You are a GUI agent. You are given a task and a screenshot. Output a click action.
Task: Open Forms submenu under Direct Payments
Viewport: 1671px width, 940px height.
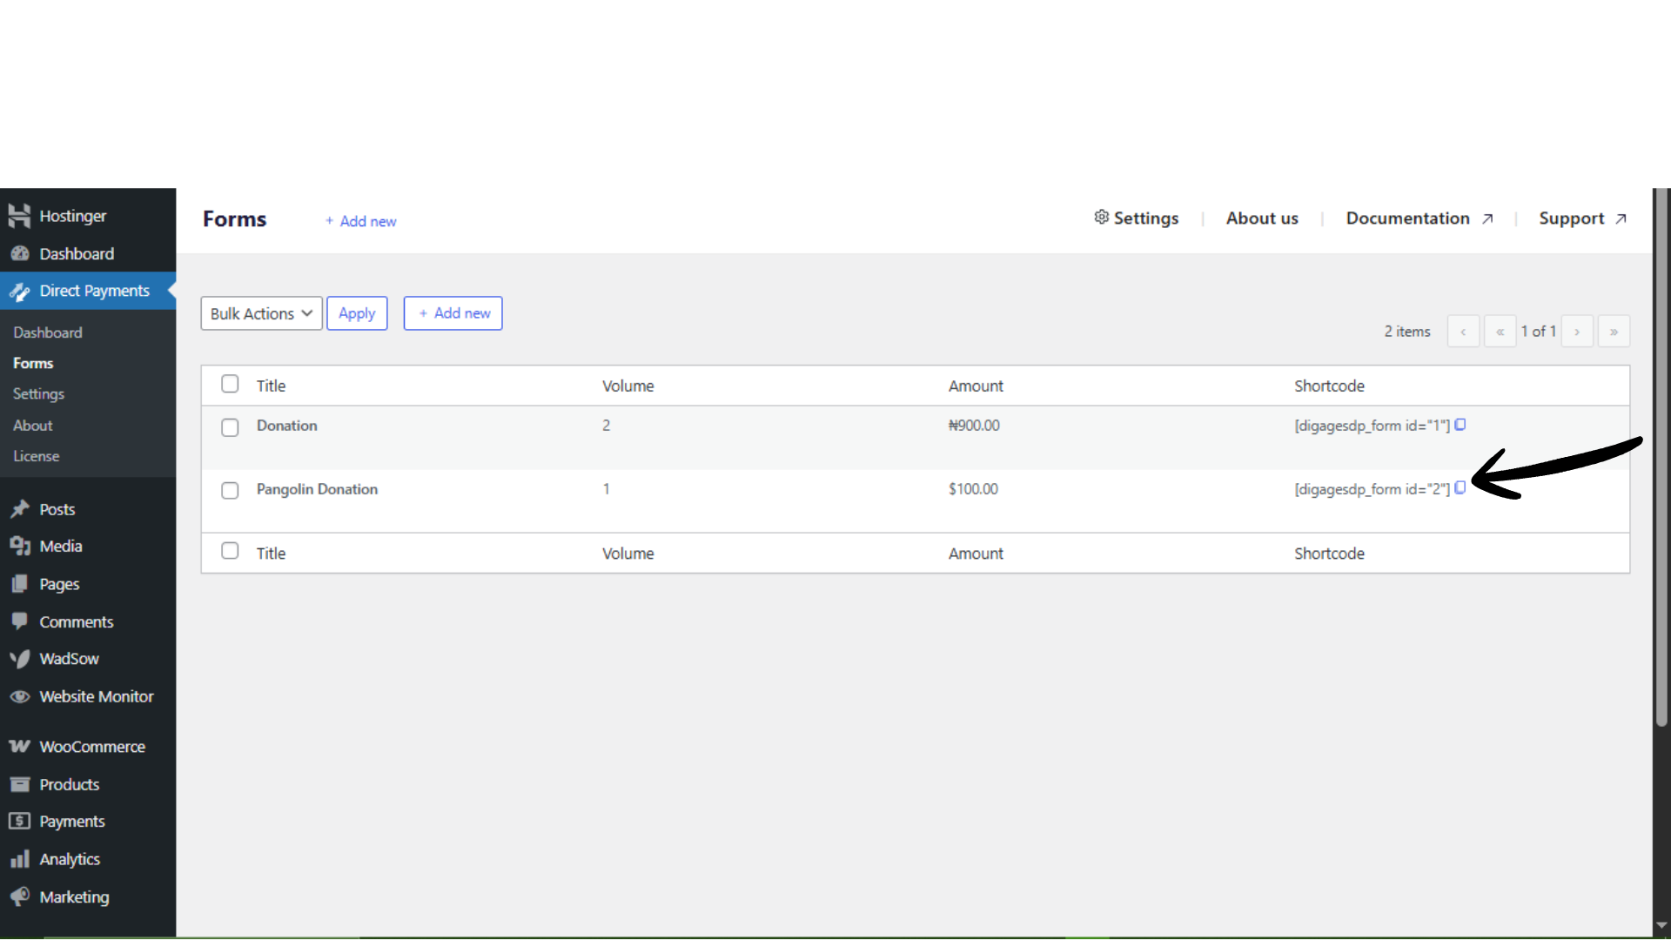pyautogui.click(x=33, y=363)
